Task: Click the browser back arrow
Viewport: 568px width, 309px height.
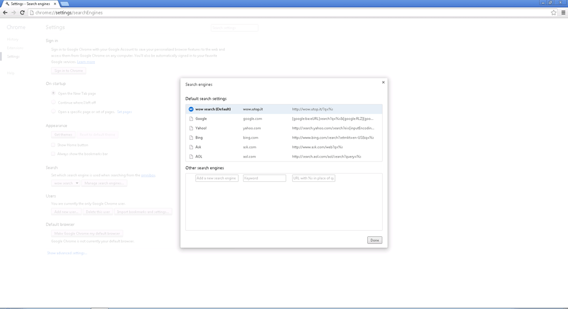Action: (x=6, y=12)
